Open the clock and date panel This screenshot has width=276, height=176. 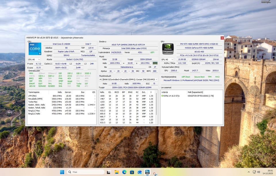pyautogui.click(x=268, y=172)
